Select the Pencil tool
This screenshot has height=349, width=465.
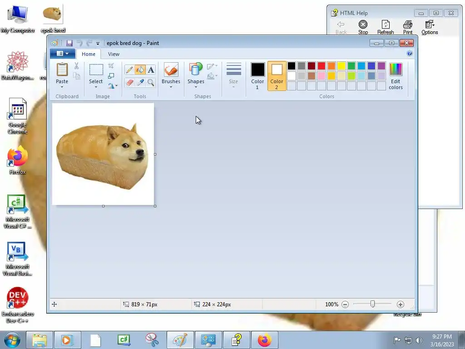[x=129, y=70]
